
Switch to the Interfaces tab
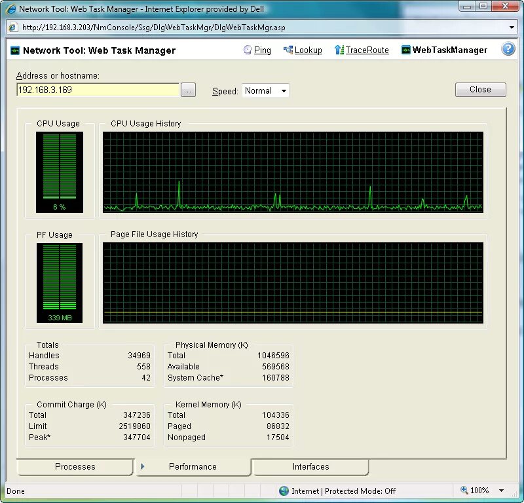(x=310, y=466)
